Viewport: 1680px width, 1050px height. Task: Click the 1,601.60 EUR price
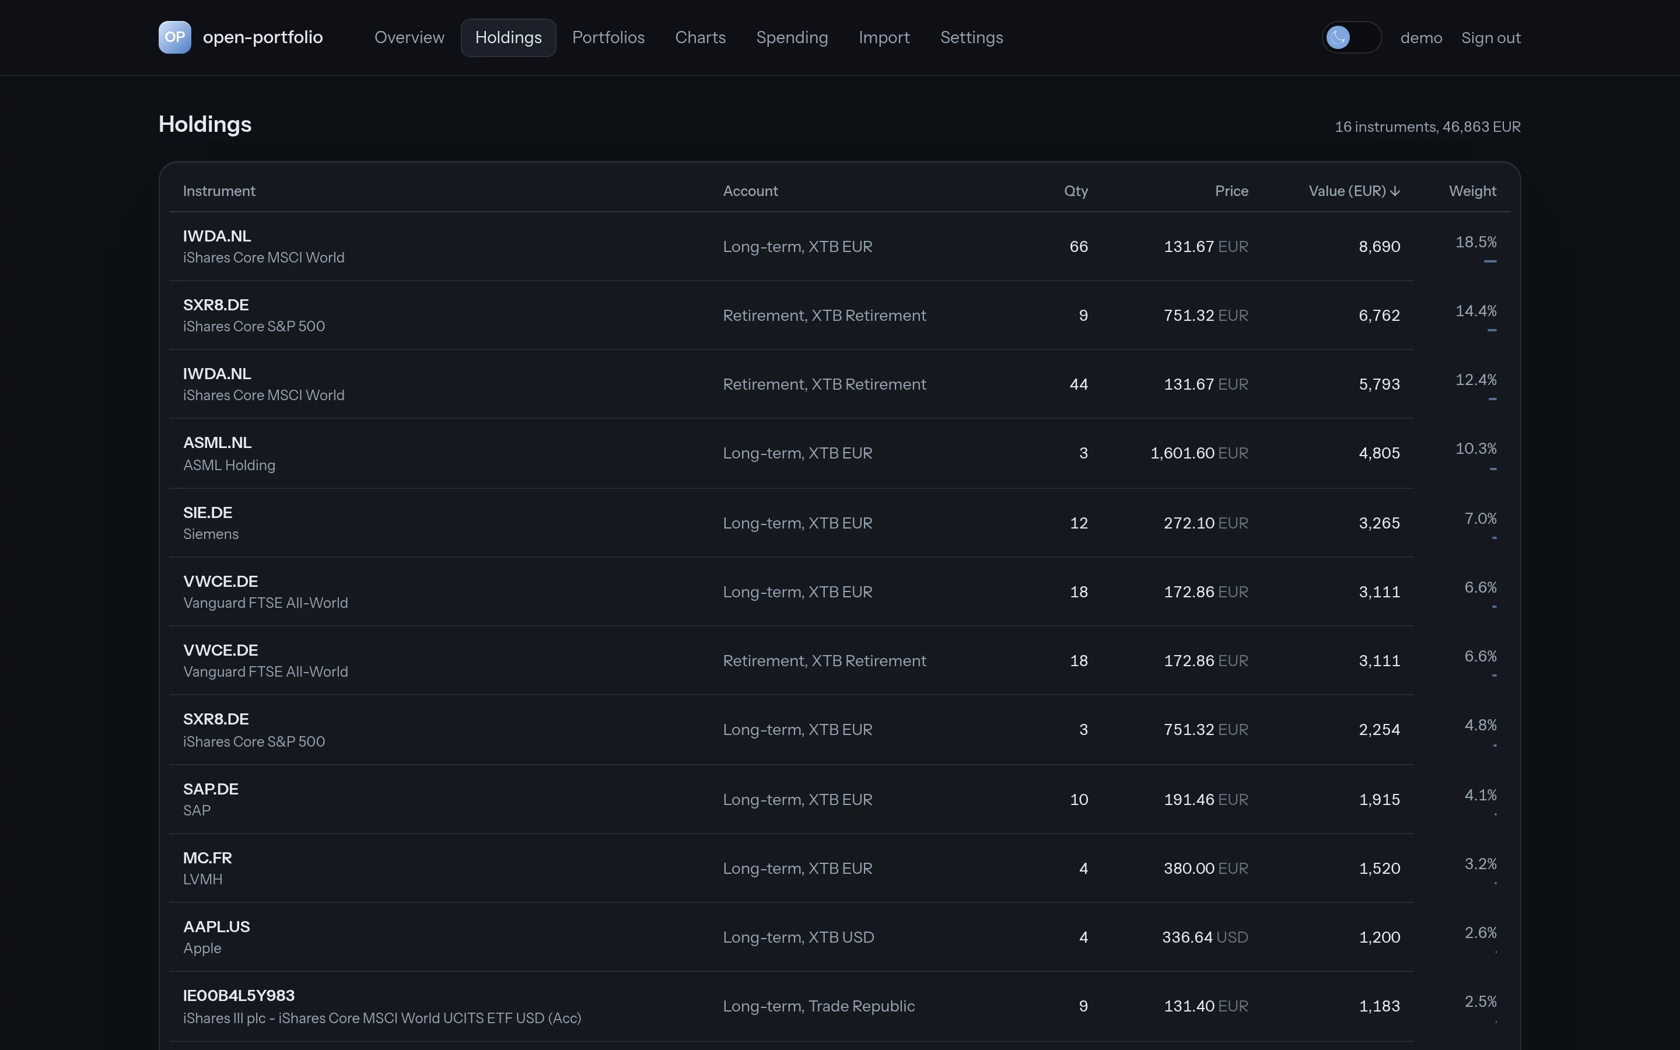pos(1199,453)
